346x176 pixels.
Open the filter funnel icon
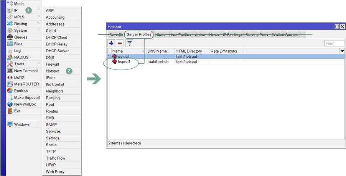click(130, 44)
